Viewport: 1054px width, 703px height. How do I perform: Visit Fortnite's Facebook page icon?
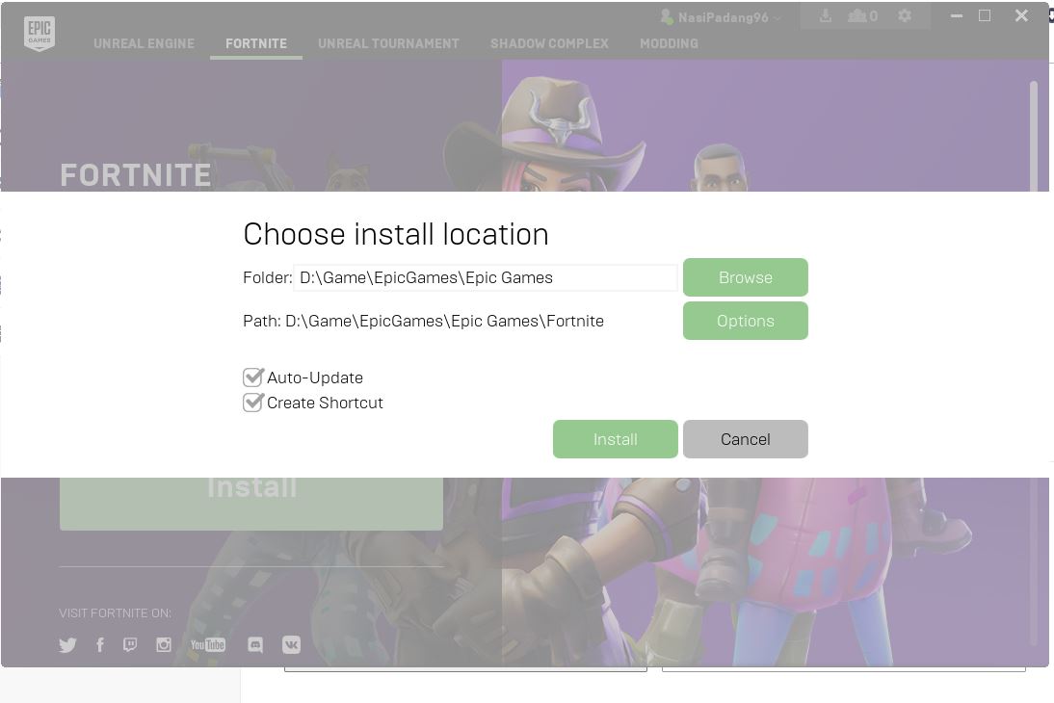click(99, 645)
